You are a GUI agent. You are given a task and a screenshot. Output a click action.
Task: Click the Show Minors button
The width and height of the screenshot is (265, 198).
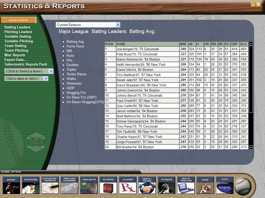tap(18, 20)
